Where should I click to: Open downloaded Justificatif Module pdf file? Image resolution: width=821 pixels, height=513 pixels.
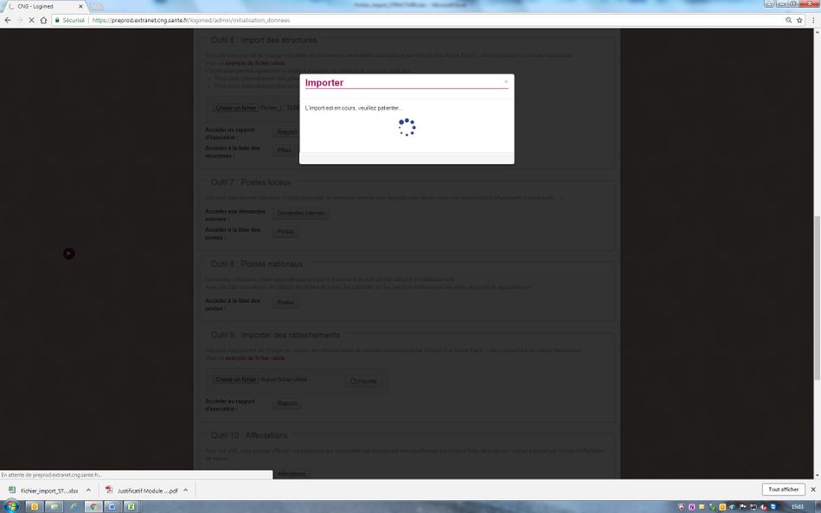coord(141,491)
